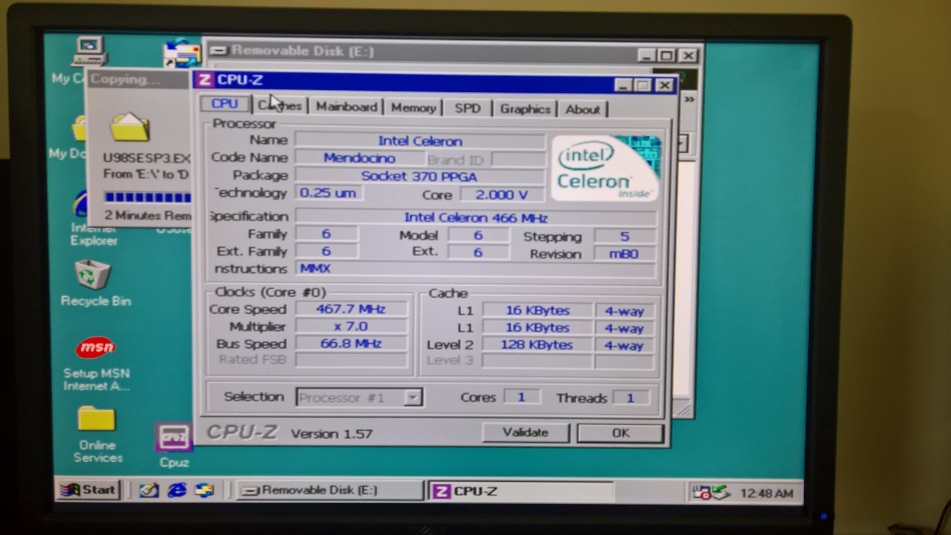Click the Validate button
Viewport: 951px width, 535px height.
[x=526, y=432]
